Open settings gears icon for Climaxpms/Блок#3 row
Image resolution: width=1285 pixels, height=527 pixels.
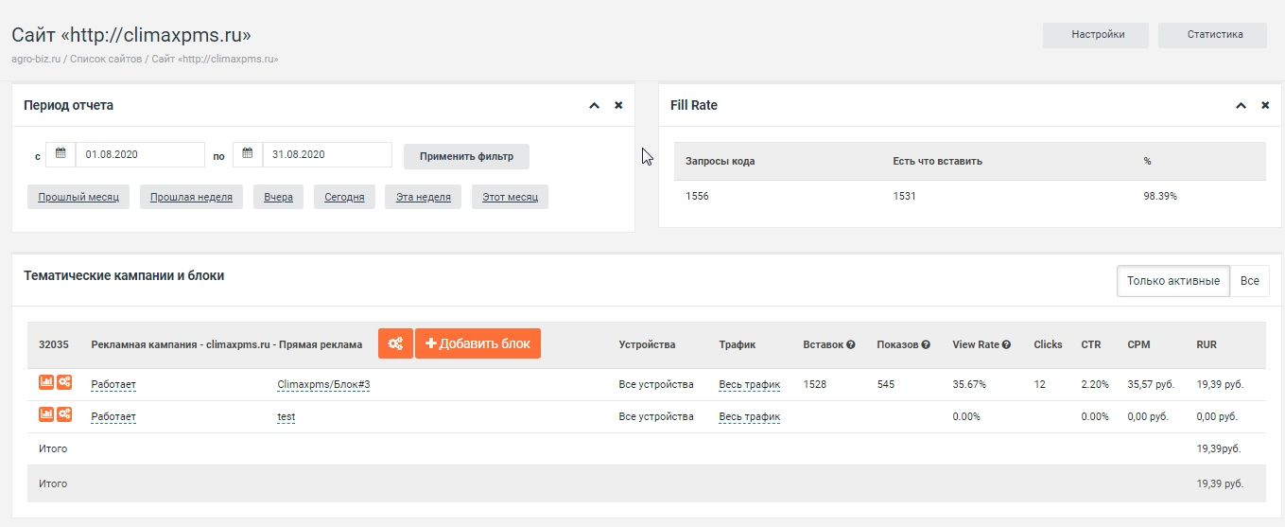pyautogui.click(x=64, y=383)
